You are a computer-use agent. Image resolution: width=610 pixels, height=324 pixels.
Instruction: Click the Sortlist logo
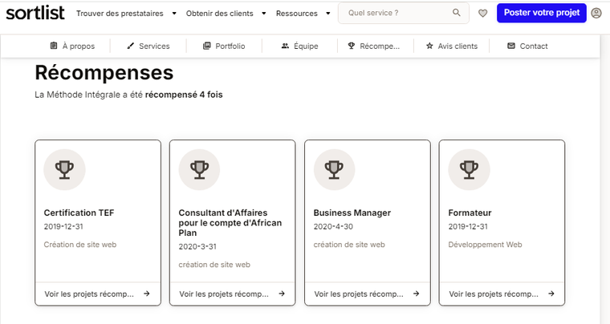(x=35, y=13)
